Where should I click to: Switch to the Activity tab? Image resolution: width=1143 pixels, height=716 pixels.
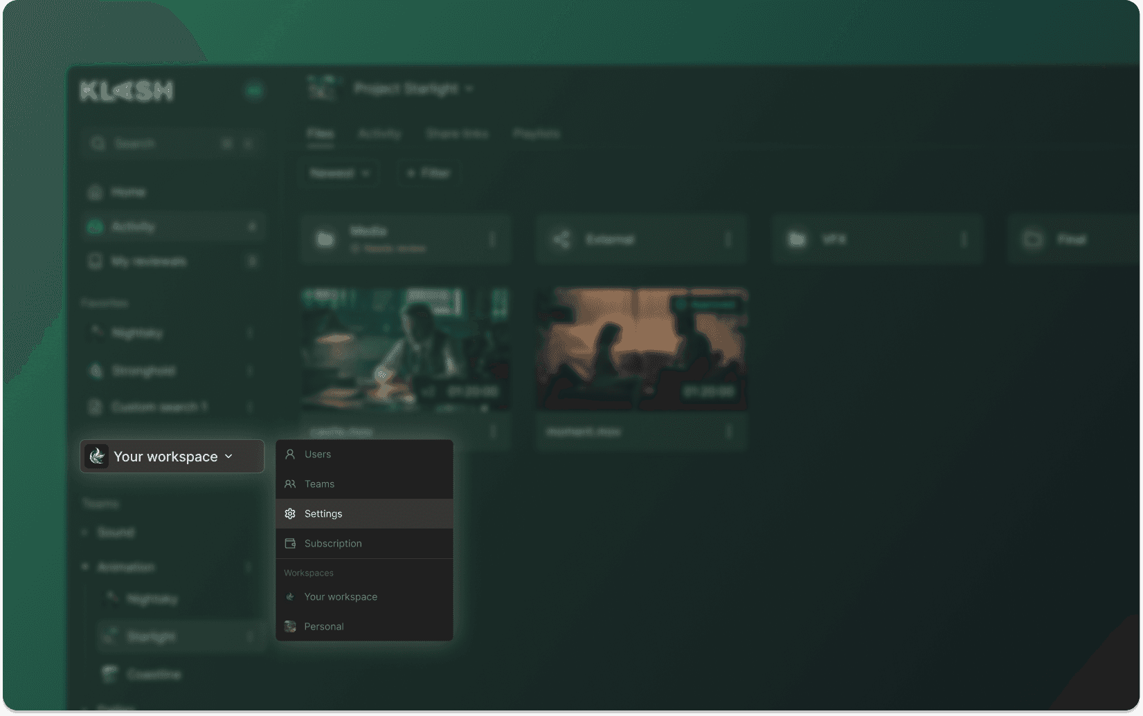point(379,134)
